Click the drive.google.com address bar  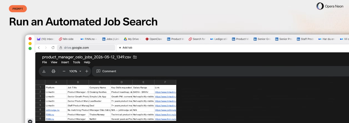[x=86, y=48]
